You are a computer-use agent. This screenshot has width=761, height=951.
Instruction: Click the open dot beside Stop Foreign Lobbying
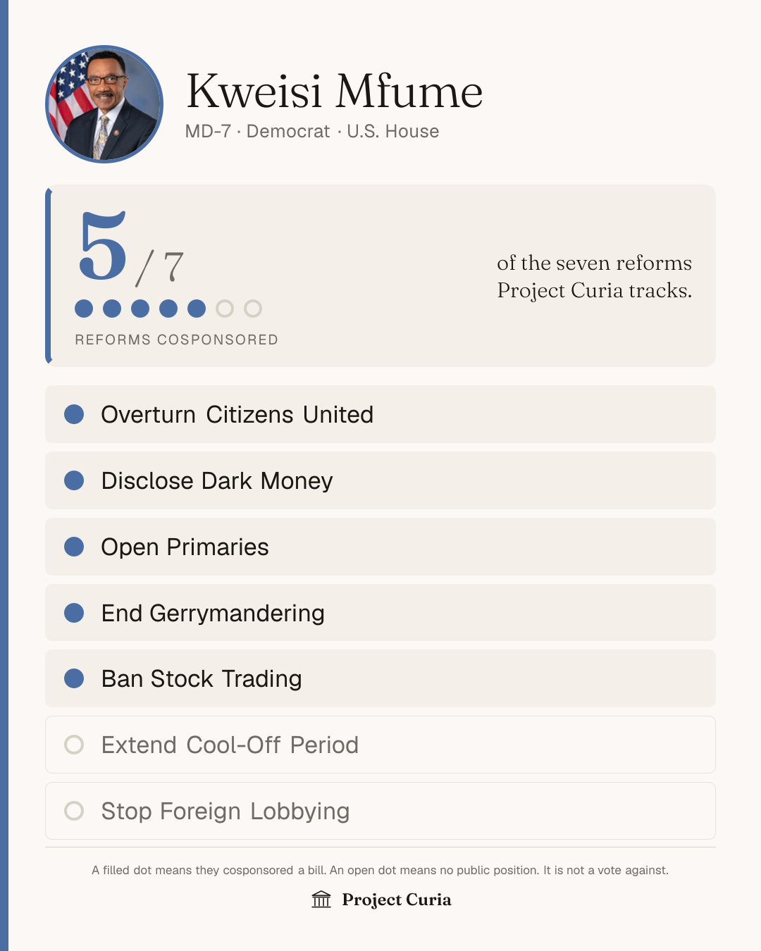pyautogui.click(x=74, y=811)
